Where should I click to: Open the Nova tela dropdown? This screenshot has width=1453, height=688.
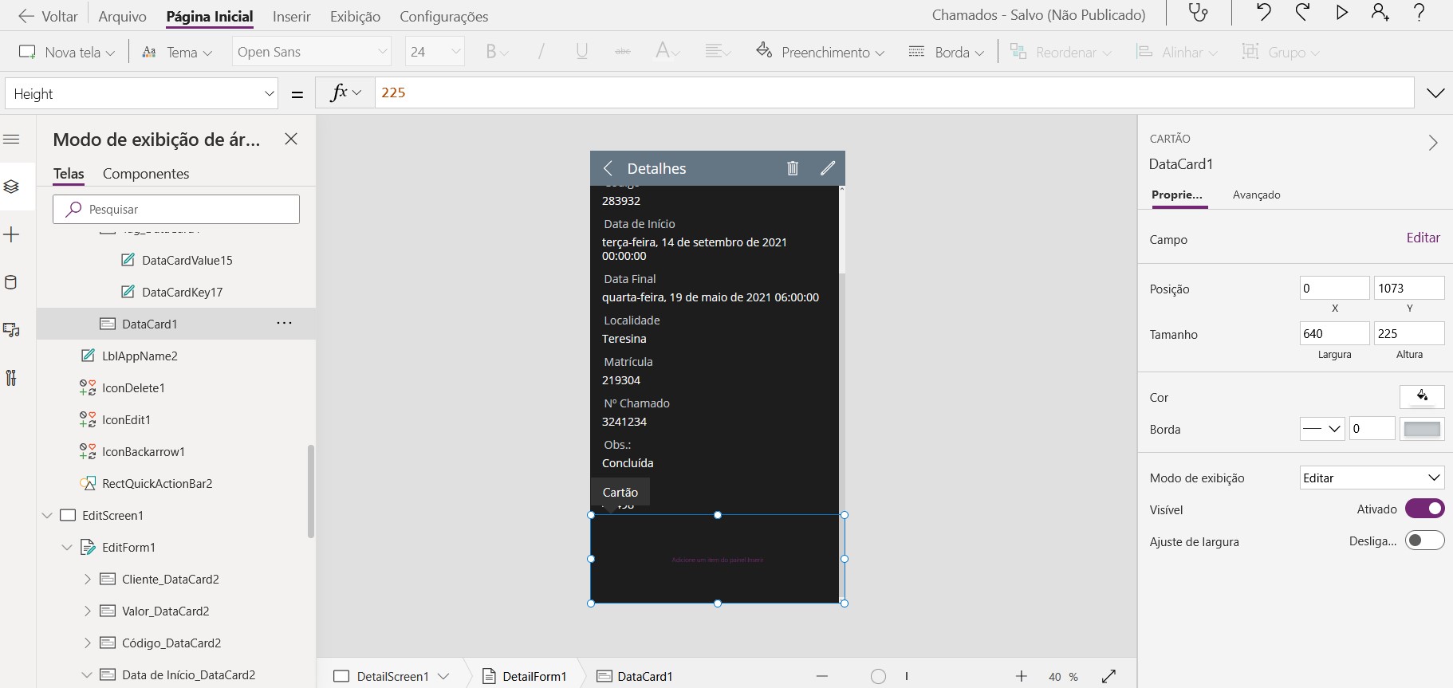point(67,52)
